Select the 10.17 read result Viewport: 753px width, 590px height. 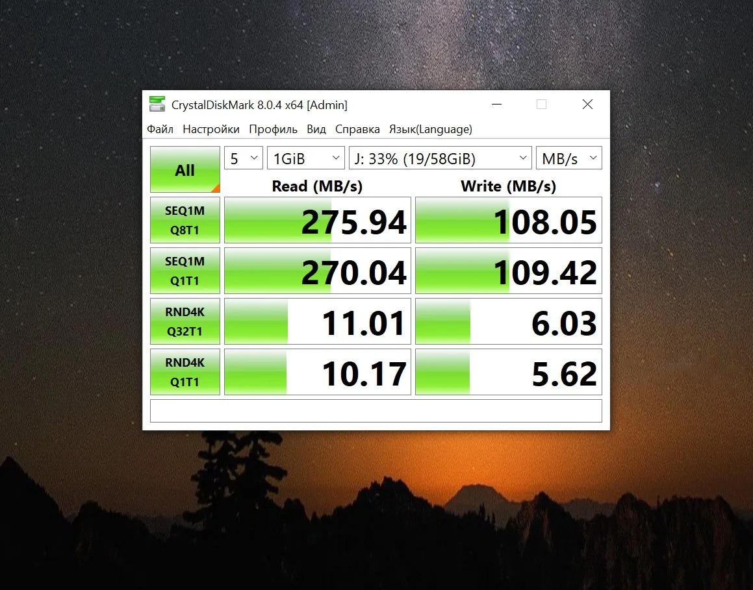tap(318, 372)
